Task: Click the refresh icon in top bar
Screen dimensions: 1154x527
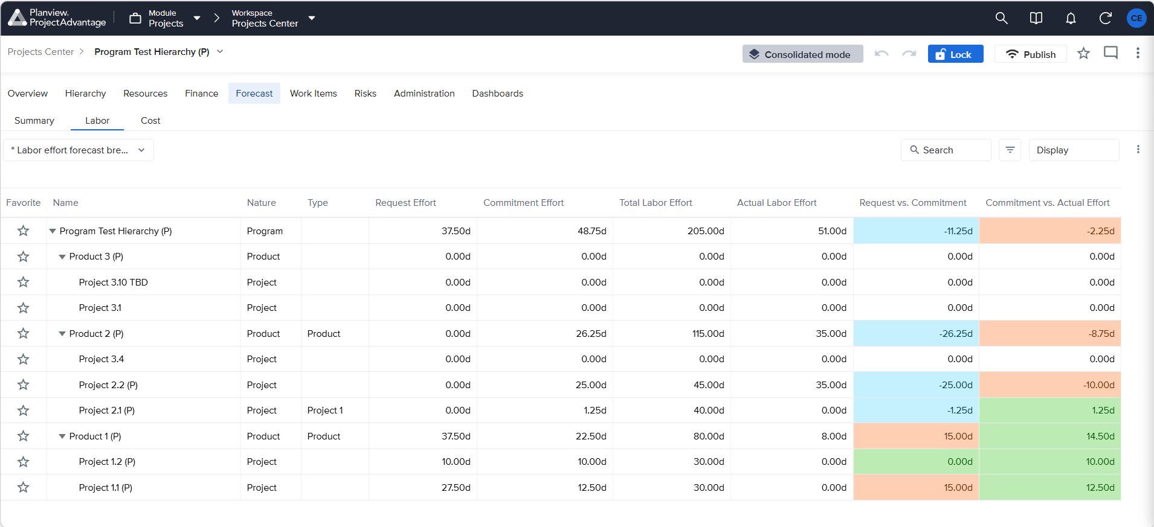Action: (1105, 19)
